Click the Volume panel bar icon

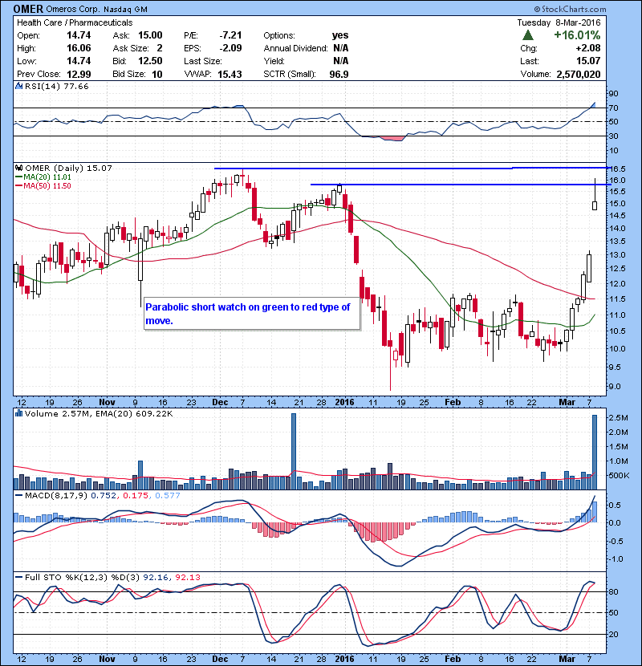18,413
